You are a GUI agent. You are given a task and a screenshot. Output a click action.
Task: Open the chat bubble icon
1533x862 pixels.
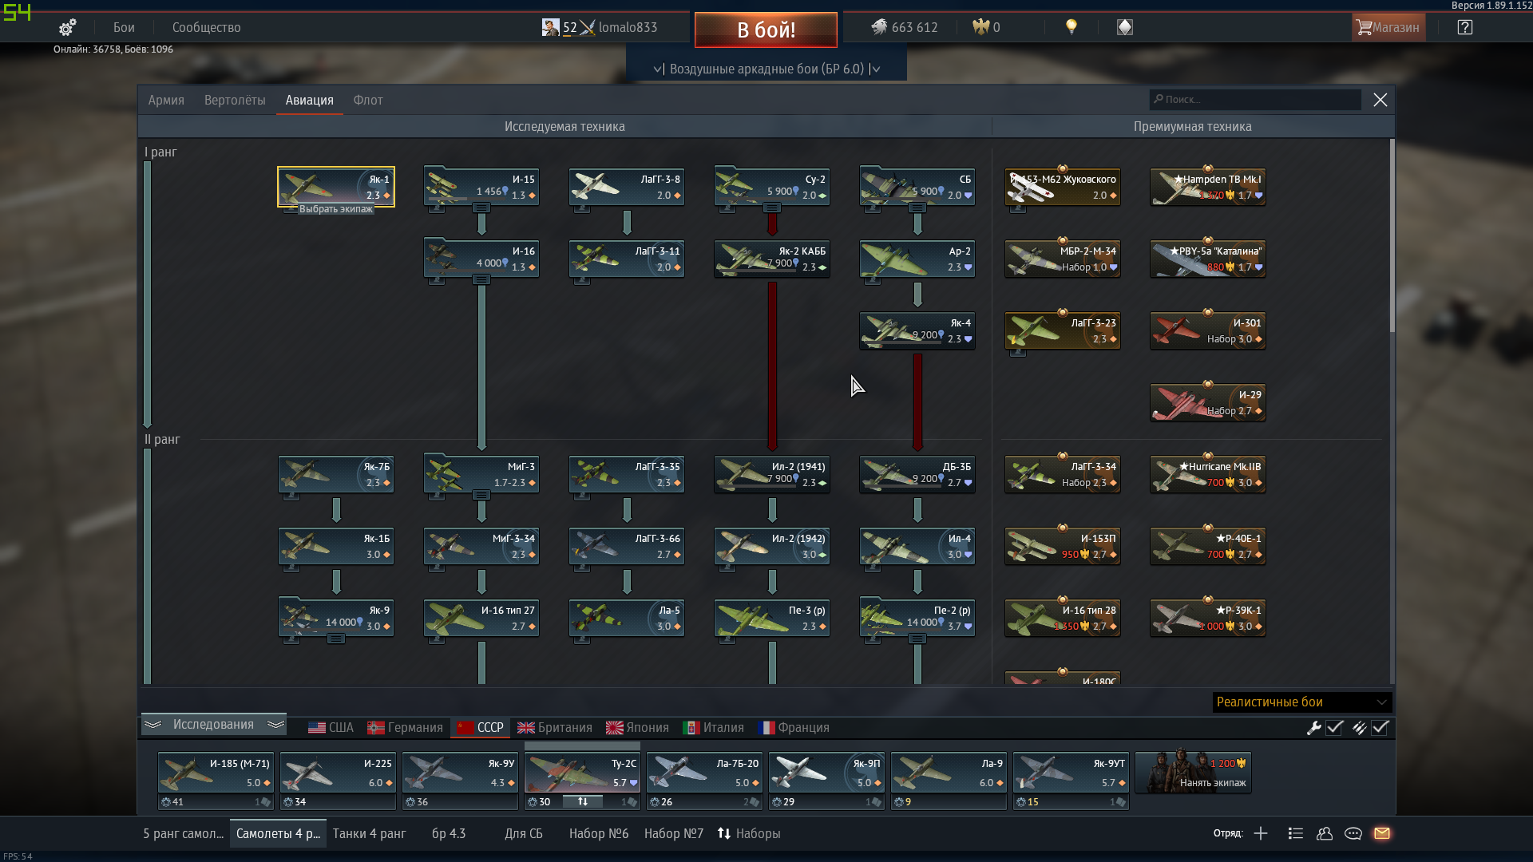coord(1353,833)
